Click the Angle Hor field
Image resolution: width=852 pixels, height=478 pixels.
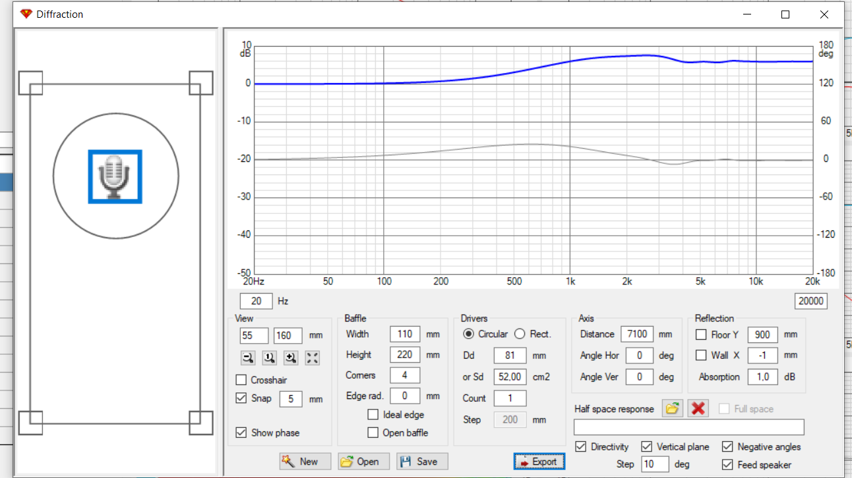tap(640, 356)
